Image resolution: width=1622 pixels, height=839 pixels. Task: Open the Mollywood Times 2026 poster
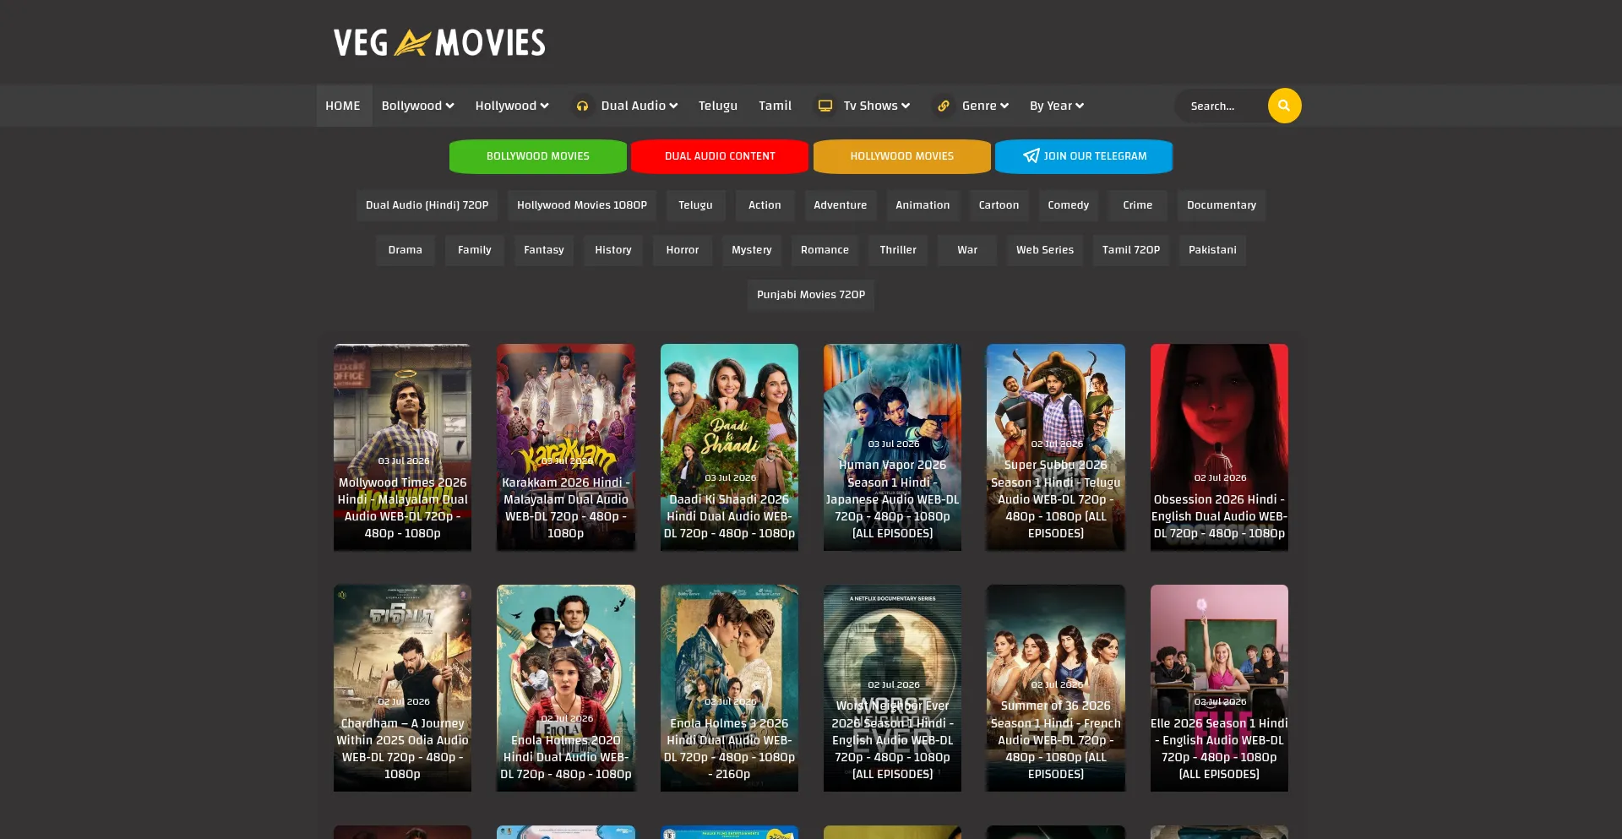(402, 447)
